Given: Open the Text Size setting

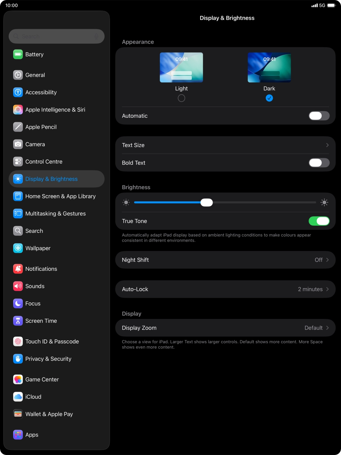Looking at the screenshot, I should pyautogui.click(x=225, y=145).
